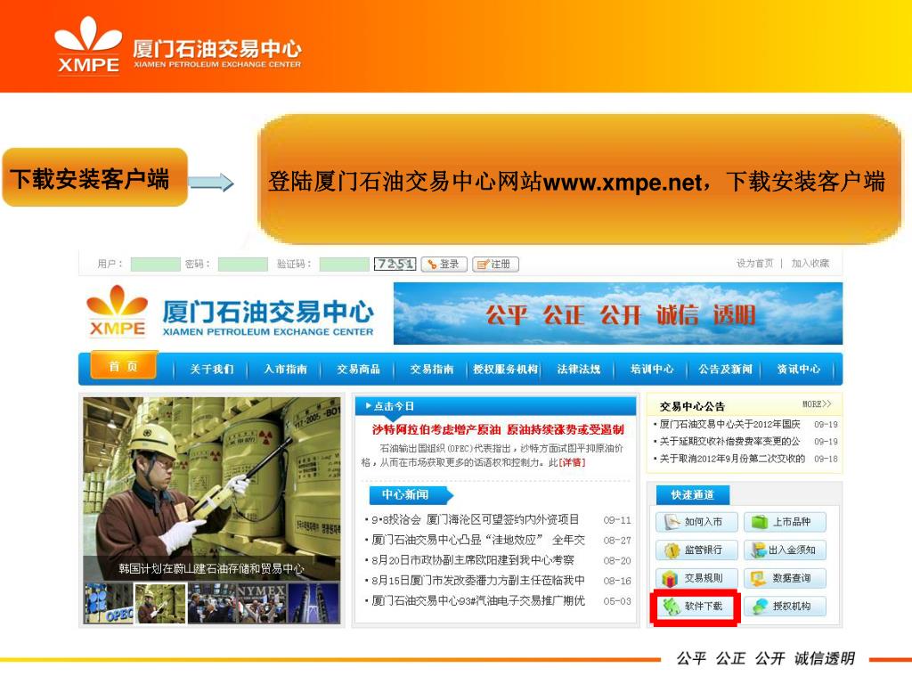Click the 点击今日 section header
This screenshot has width=912, height=684.
[x=495, y=406]
